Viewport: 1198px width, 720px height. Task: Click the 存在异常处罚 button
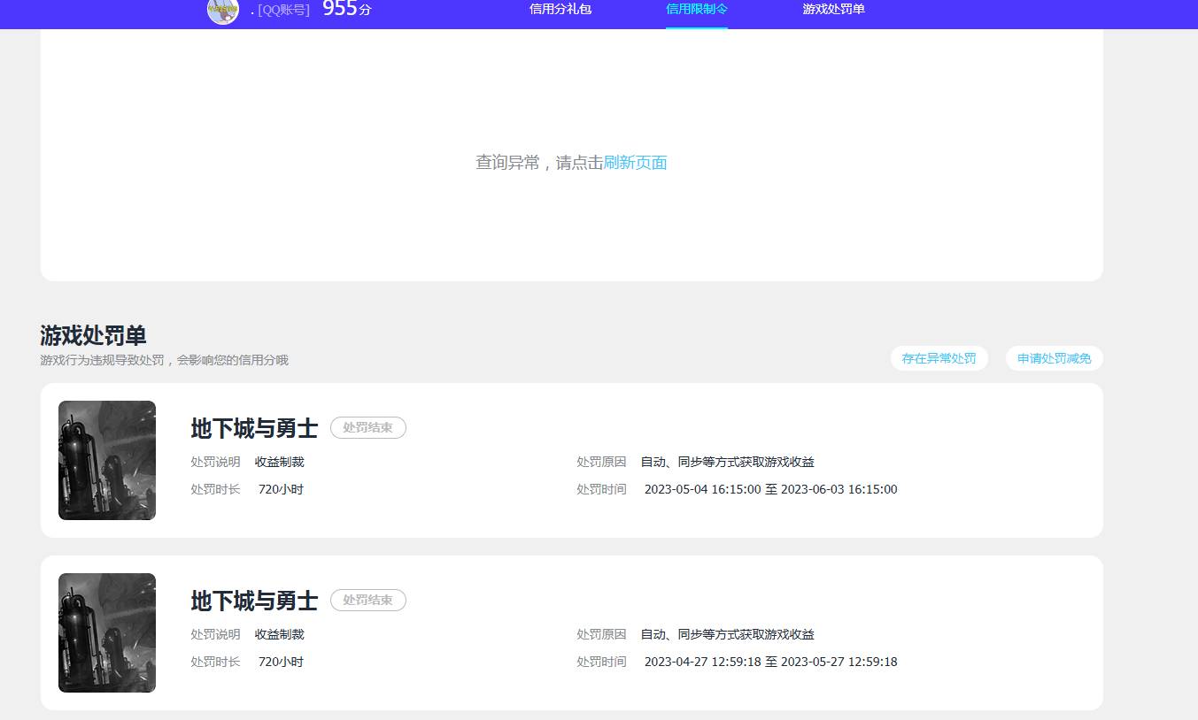tap(939, 358)
